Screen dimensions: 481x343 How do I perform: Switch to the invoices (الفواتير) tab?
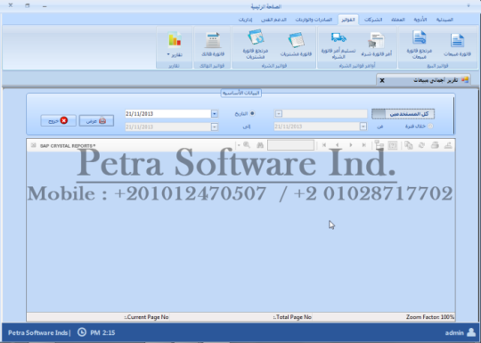coord(348,20)
